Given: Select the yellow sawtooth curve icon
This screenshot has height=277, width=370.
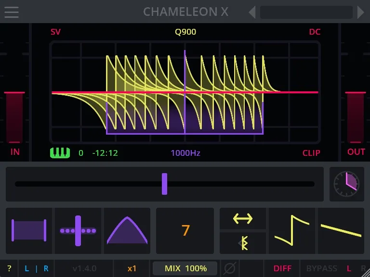Looking at the screenshot, I should tap(291, 230).
